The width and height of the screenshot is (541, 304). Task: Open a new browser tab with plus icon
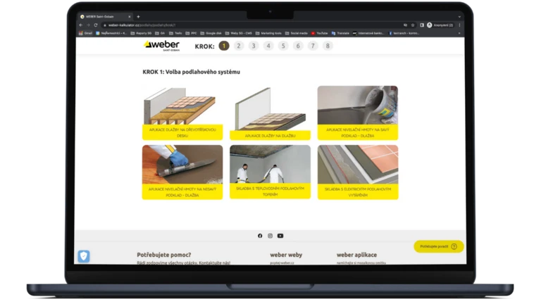138,16
